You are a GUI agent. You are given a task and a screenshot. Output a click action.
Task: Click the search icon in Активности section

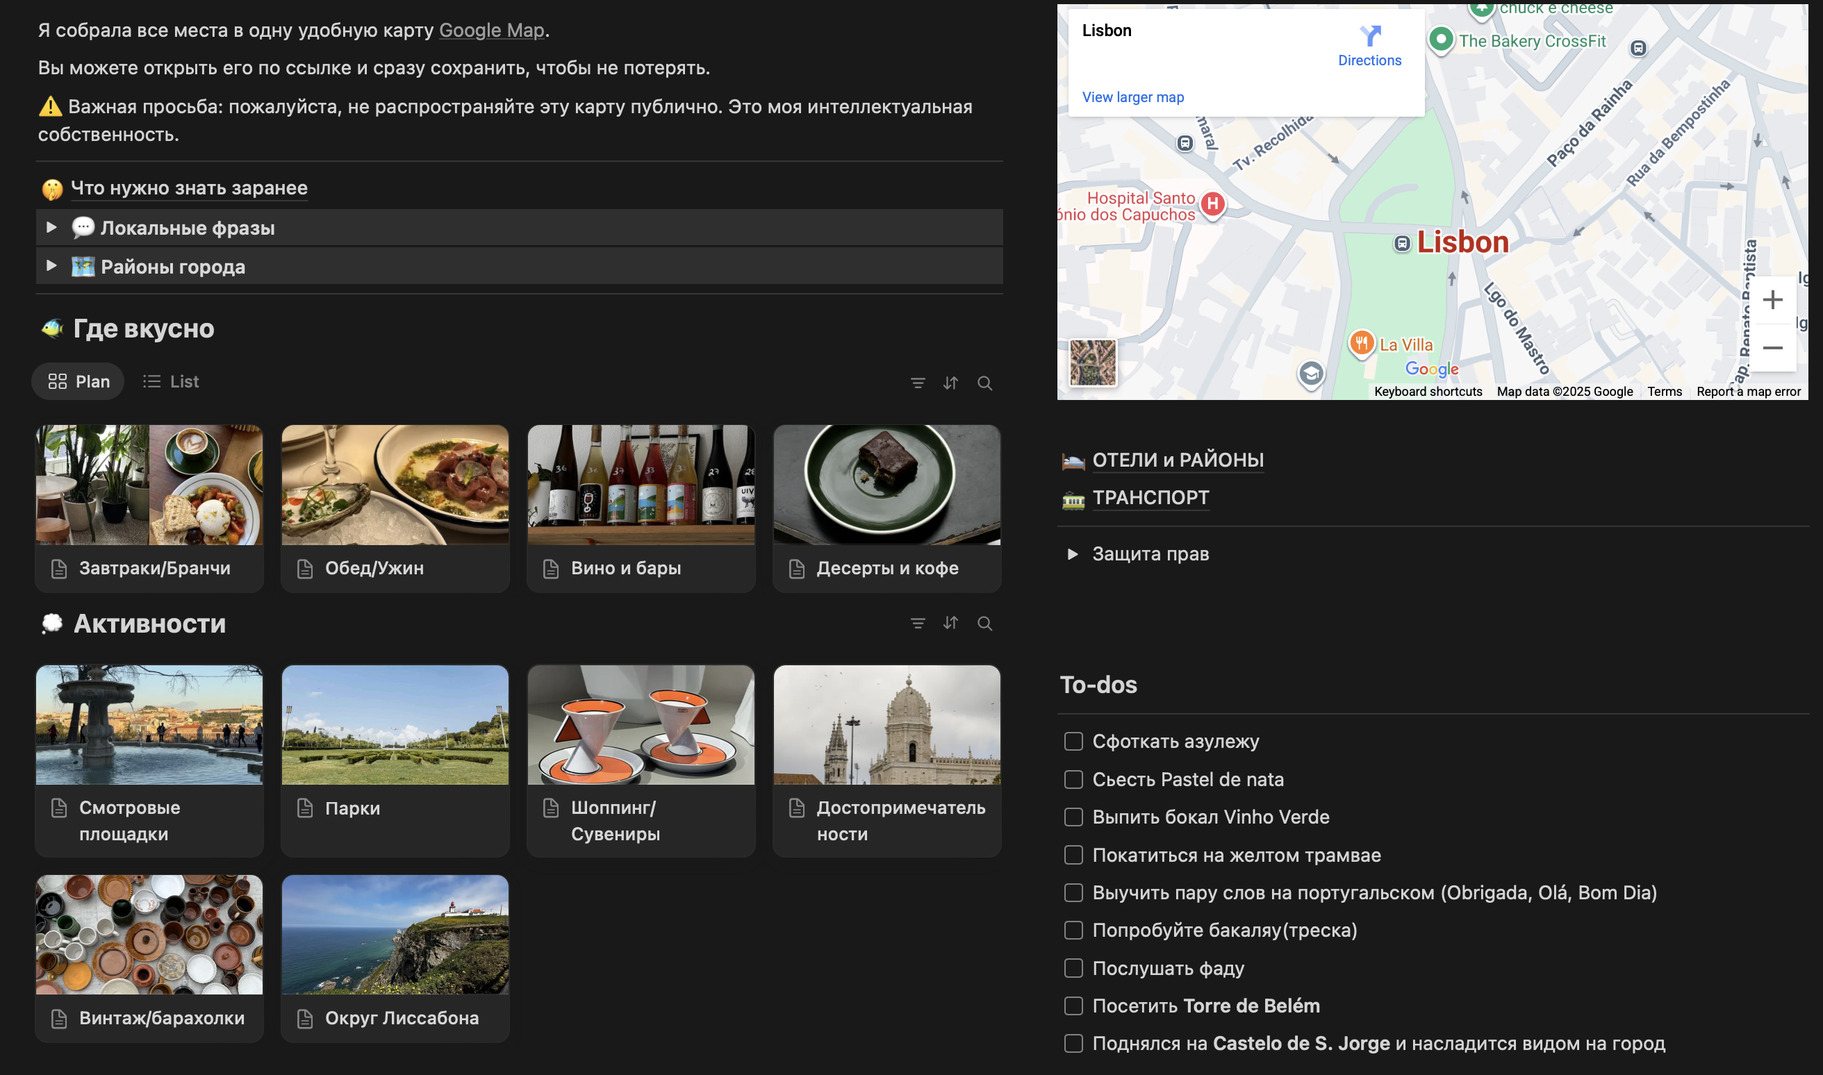984,623
